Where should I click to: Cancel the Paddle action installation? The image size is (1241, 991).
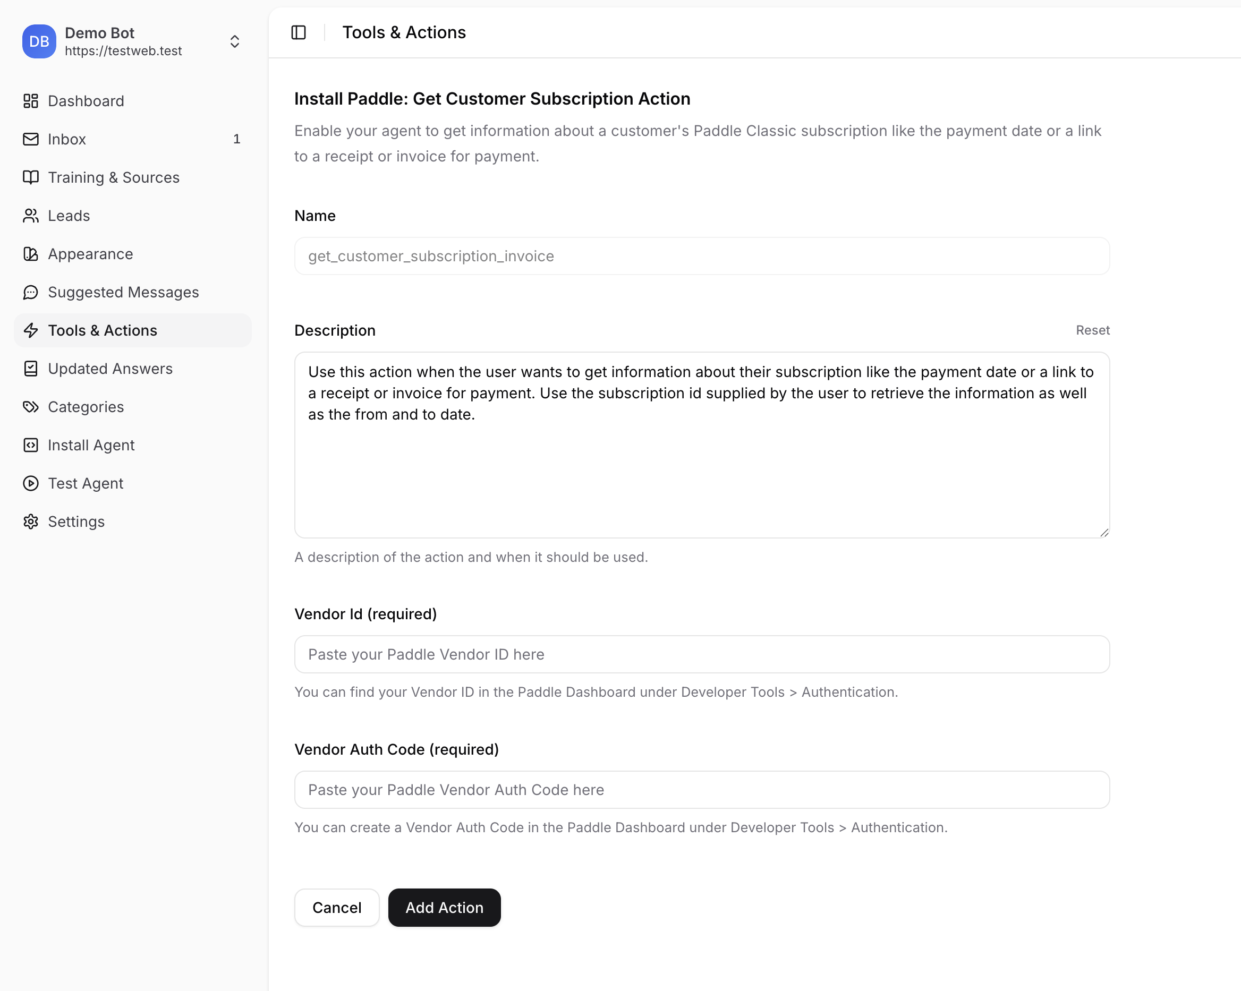336,908
